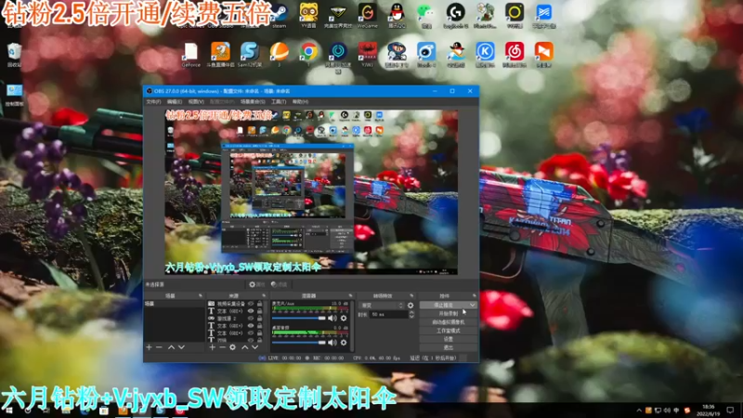This screenshot has width=743, height=418.
Task: Adjust the 麦克风/Aux volume slider
Action: click(298, 319)
